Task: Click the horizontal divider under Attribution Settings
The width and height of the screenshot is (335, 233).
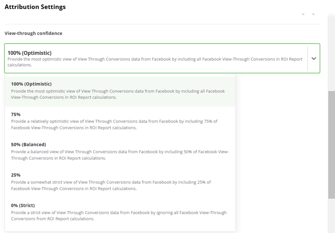Action: click(x=162, y=24)
